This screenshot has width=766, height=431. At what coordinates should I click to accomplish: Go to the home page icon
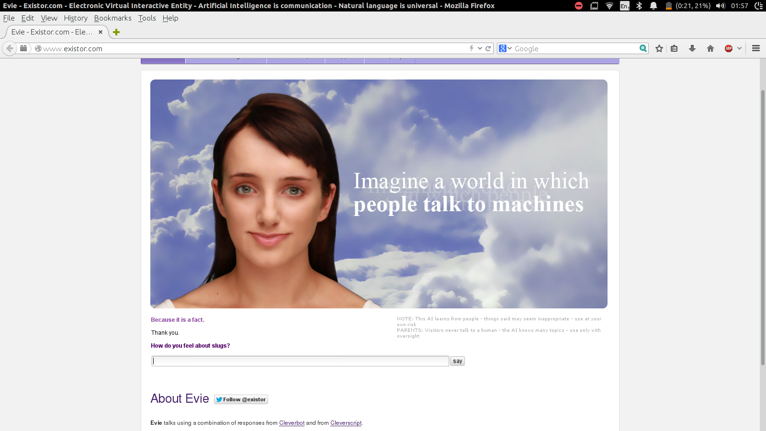(710, 48)
